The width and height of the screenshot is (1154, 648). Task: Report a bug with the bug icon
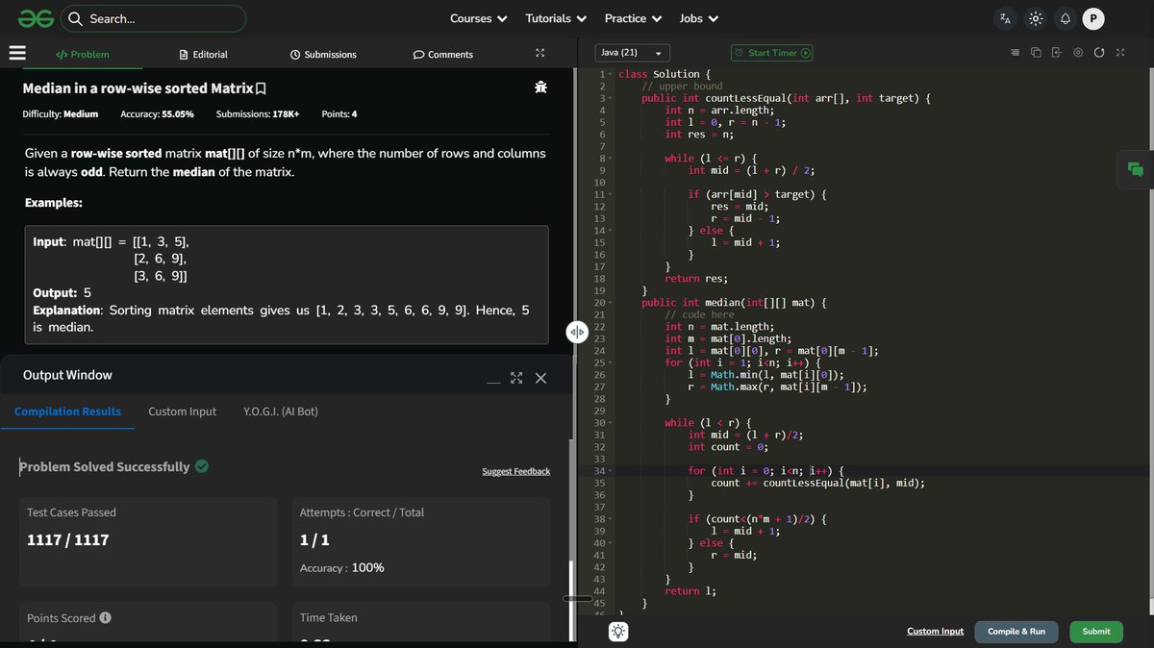[x=540, y=88]
